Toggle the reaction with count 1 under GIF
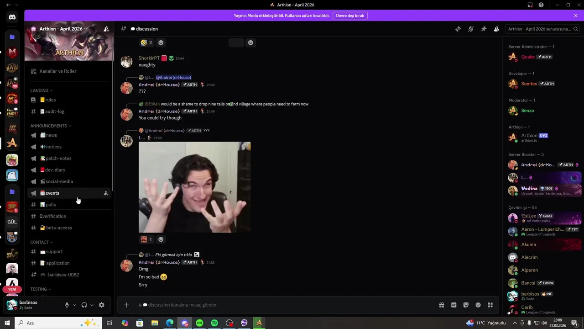The image size is (584, 329). [146, 239]
